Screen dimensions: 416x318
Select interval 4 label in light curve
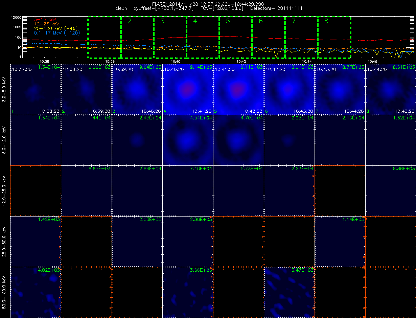click(195, 21)
